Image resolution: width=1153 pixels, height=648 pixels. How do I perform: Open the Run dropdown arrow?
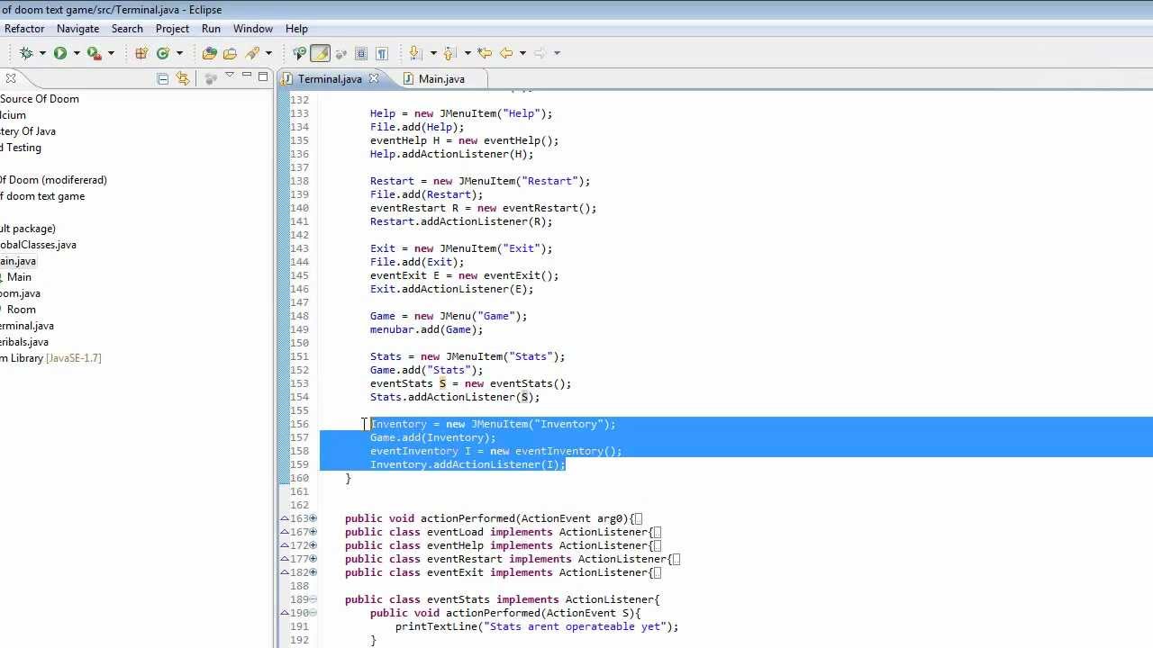77,53
